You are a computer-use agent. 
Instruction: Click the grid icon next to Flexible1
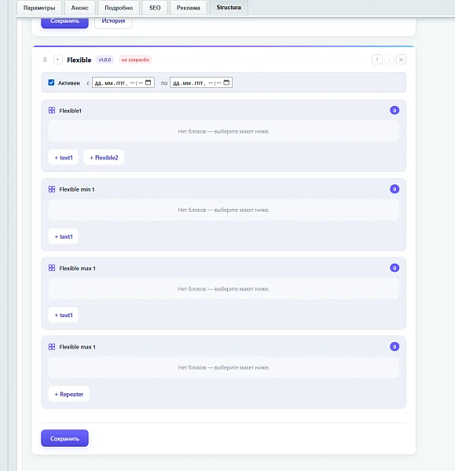pyautogui.click(x=52, y=110)
